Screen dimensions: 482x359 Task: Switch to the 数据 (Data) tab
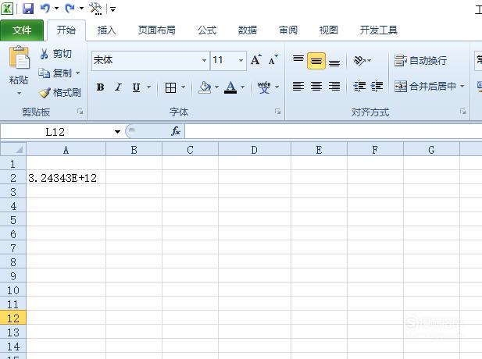(x=247, y=30)
